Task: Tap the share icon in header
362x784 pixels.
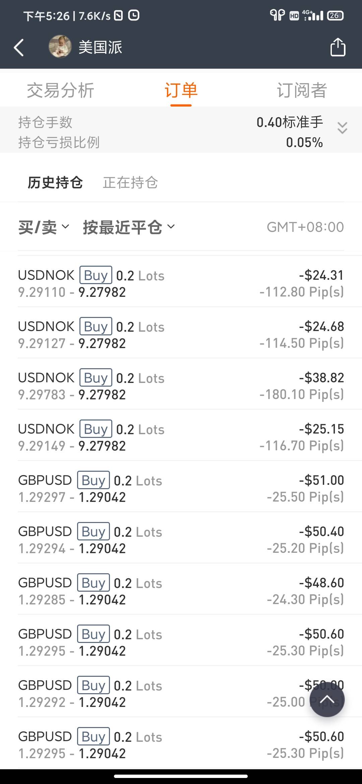Action: 338,47
